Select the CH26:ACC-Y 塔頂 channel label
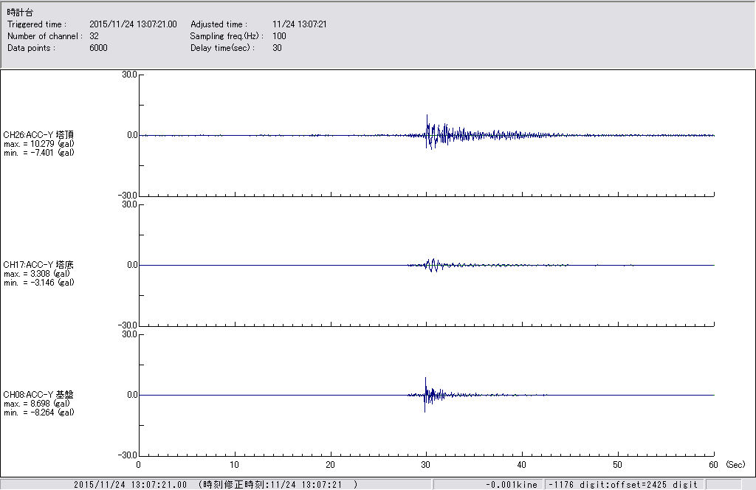 [38, 134]
